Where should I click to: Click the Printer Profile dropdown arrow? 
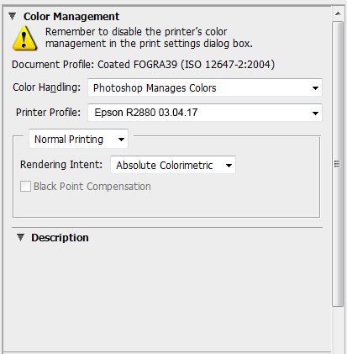[315, 114]
